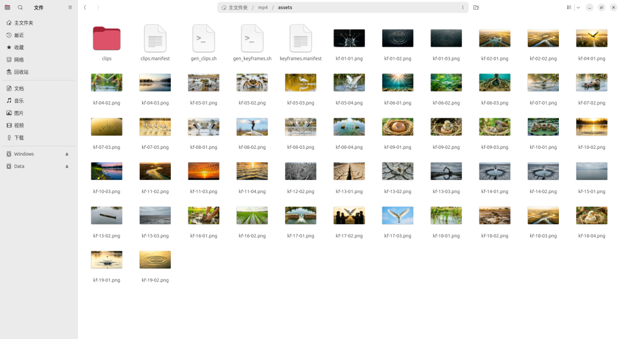621x339 pixels.
Task: Select thumbnail kf-08-02.png
Action: click(252, 127)
